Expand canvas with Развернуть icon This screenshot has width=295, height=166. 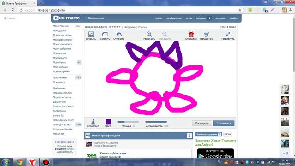(x=228, y=36)
